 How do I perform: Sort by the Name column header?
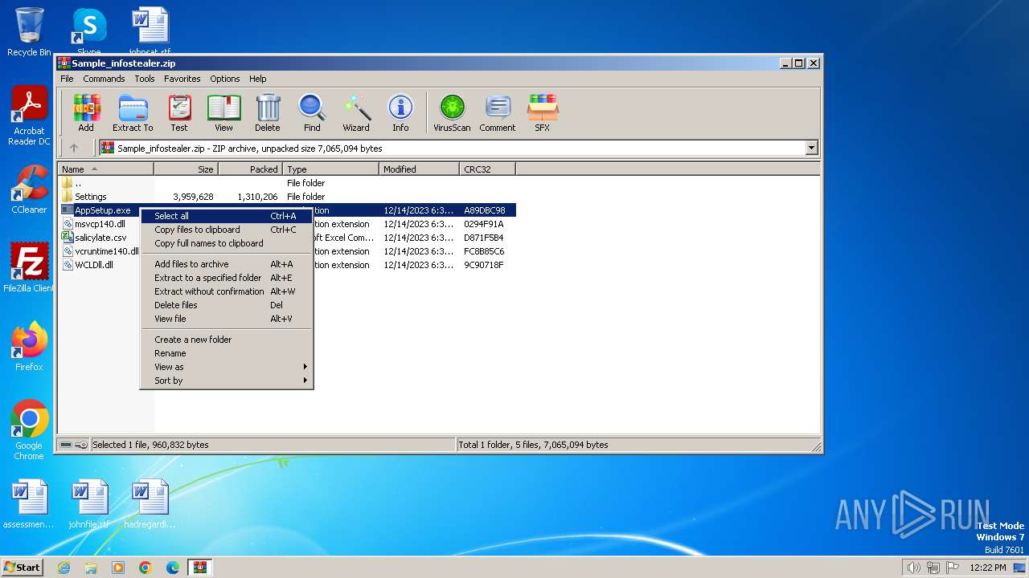click(106, 169)
